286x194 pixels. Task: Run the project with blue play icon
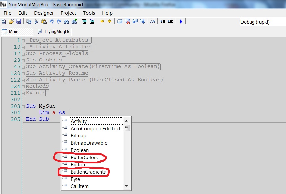point(181,22)
